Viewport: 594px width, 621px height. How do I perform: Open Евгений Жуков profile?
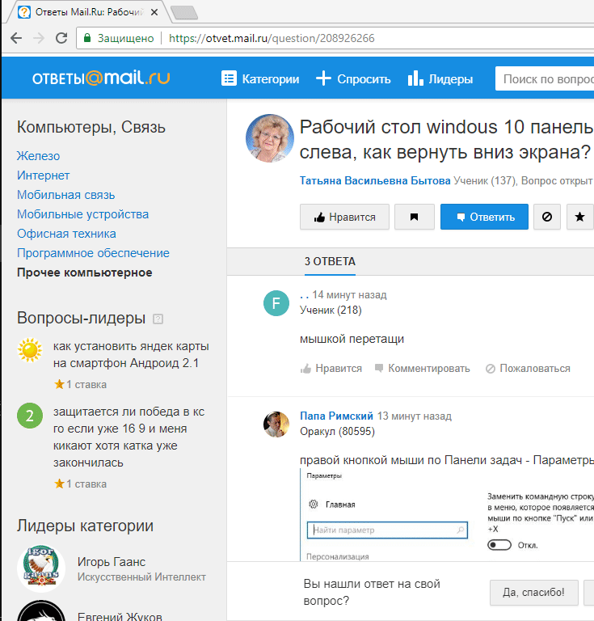120,616
